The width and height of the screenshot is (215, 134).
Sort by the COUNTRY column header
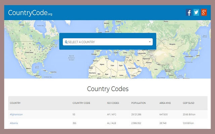[x=15, y=103]
